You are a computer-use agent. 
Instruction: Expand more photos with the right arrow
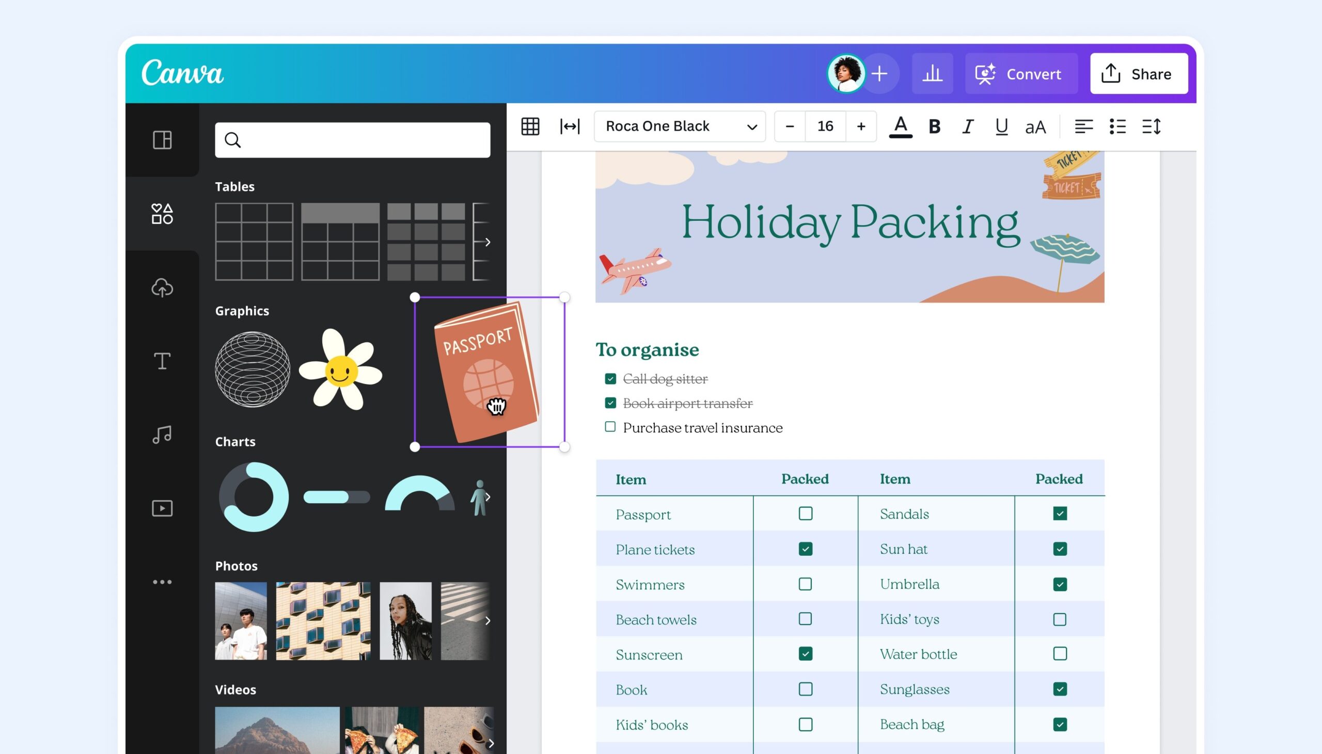click(487, 619)
